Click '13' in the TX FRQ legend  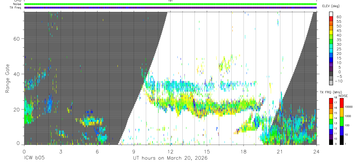(x=336, y=124)
